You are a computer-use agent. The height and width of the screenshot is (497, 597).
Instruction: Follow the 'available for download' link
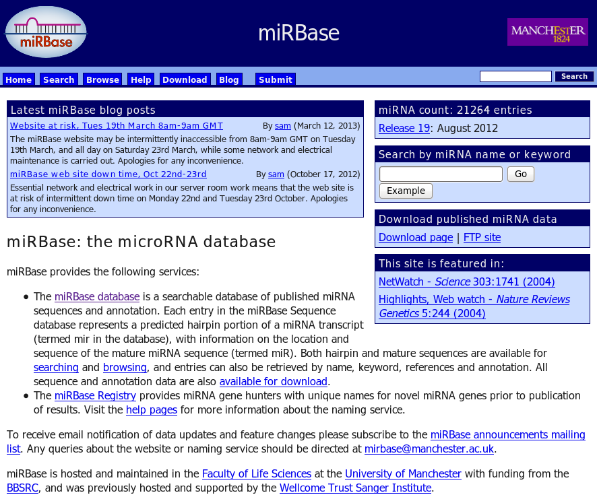[274, 381]
